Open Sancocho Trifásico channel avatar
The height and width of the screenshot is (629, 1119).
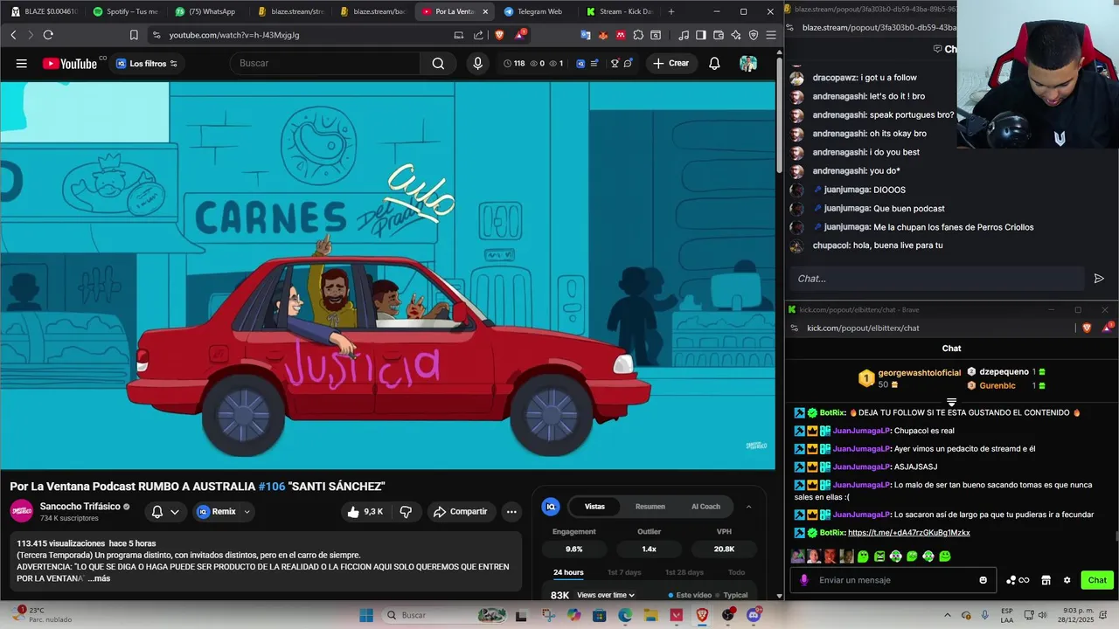click(x=22, y=511)
